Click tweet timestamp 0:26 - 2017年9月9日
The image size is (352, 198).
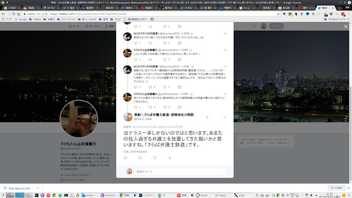135,152
